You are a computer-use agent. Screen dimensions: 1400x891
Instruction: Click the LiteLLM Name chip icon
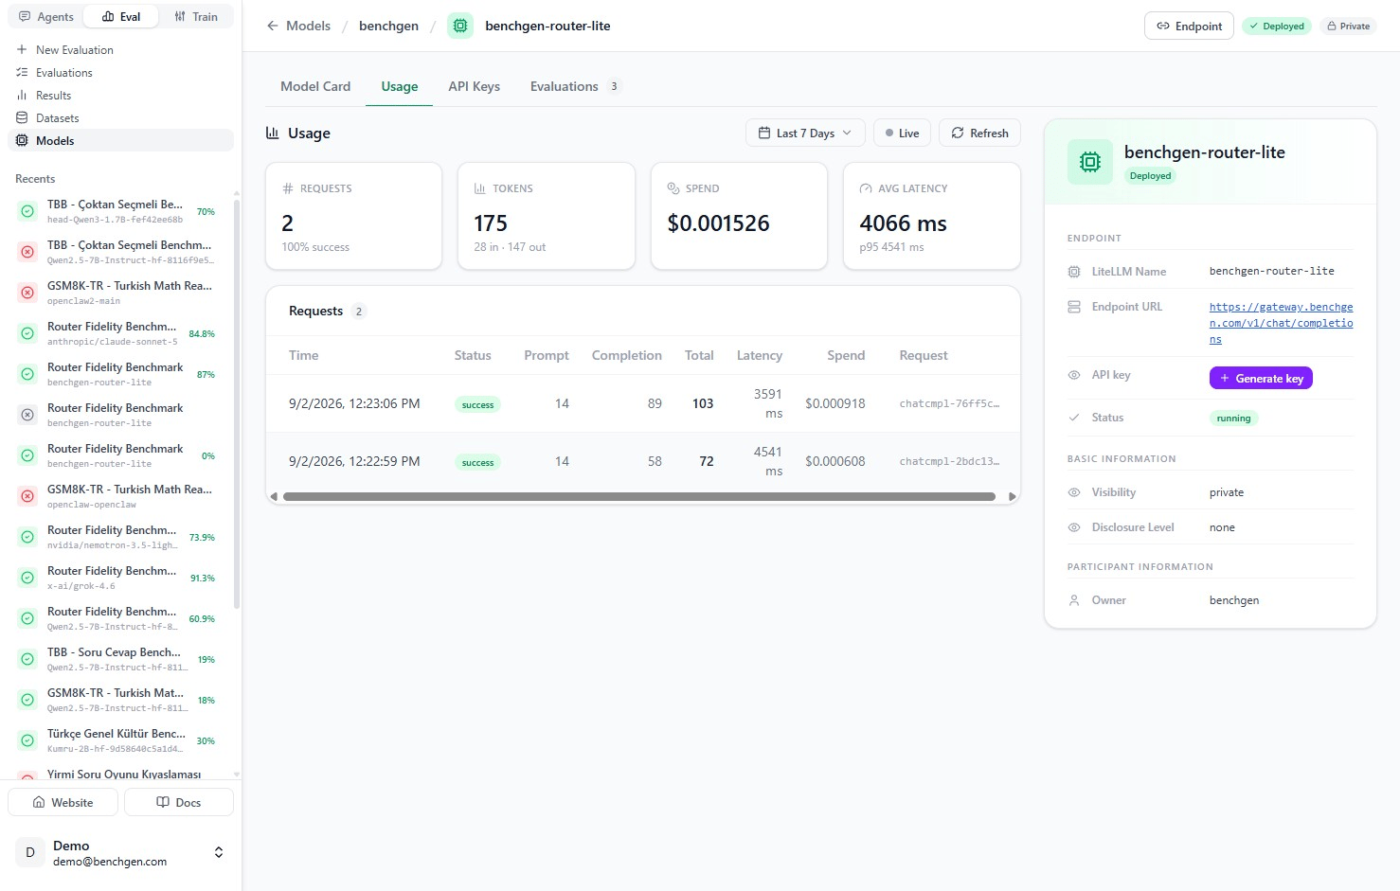[1074, 272]
